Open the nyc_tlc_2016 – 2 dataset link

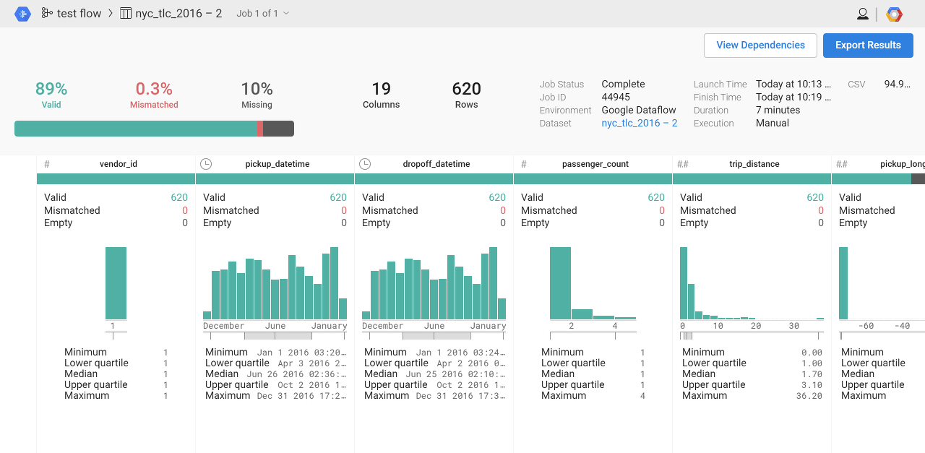640,124
